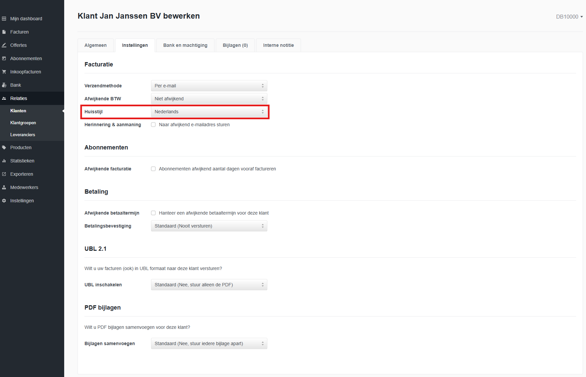Viewport: 586px width, 377px height.
Task: Tick the Afwijkende facturatie subscriptions checkbox
Action: [x=153, y=169]
